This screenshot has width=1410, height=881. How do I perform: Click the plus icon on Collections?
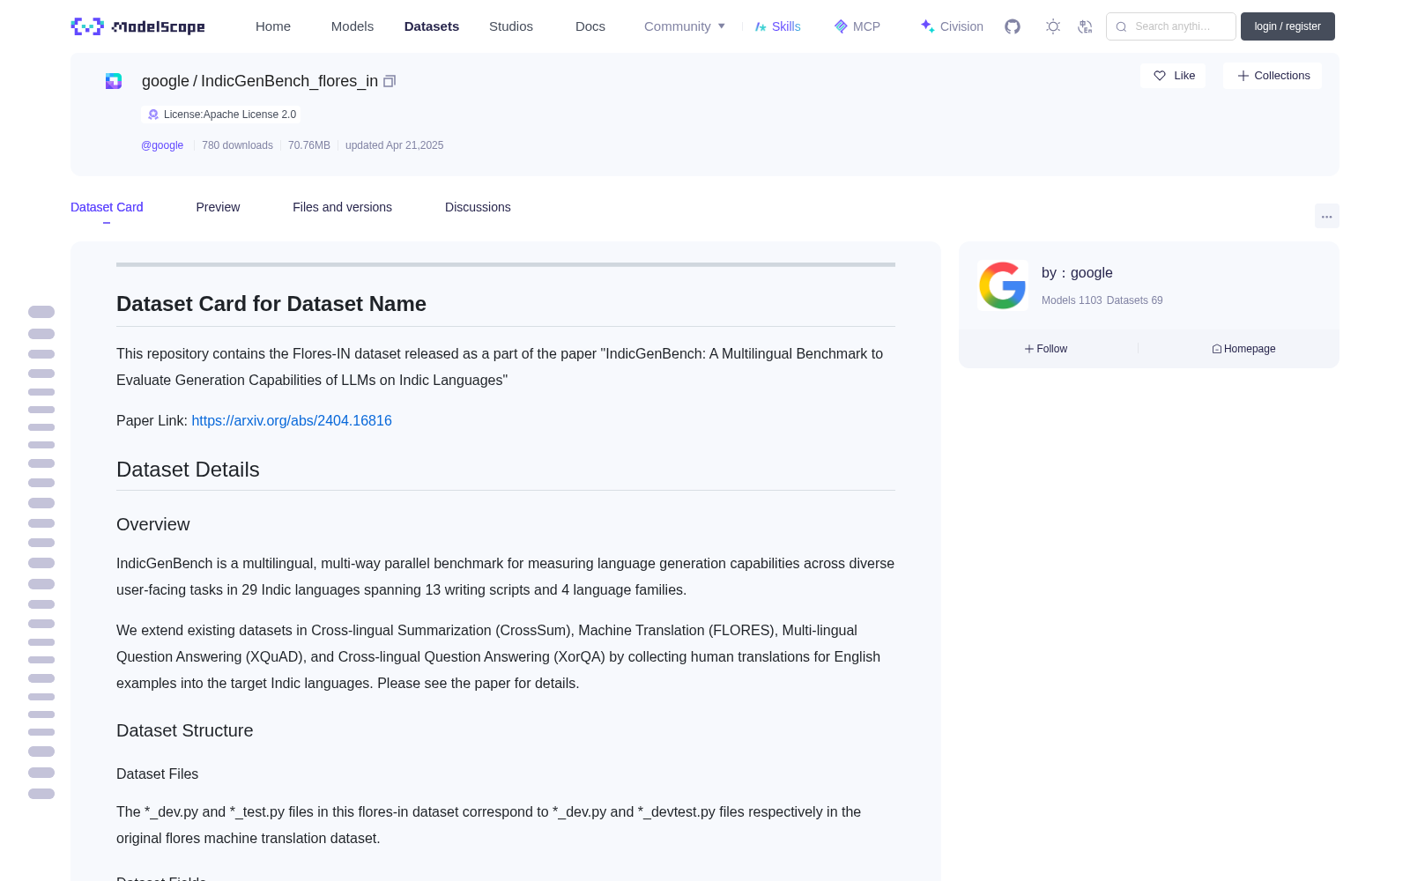(x=1243, y=76)
